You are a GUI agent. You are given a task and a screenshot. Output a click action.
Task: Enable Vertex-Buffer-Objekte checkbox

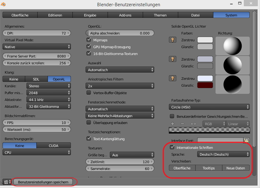pyautogui.click(x=89, y=93)
